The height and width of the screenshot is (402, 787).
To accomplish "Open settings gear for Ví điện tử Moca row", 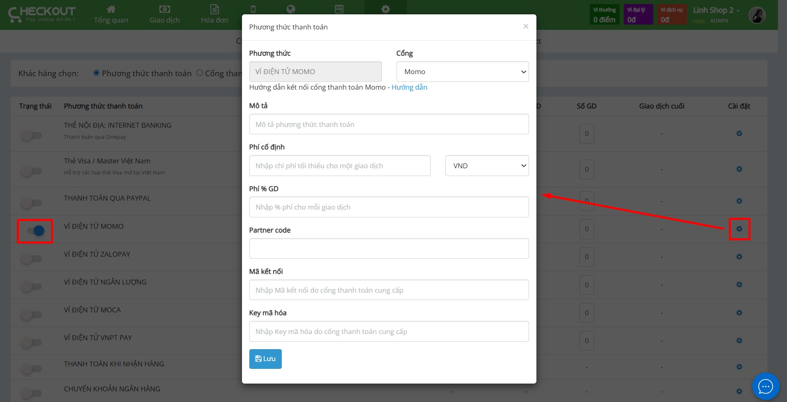I will [739, 313].
